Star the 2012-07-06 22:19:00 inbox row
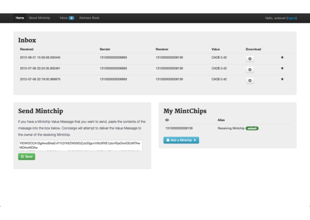This screenshot has width=310, height=220. tap(282, 79)
